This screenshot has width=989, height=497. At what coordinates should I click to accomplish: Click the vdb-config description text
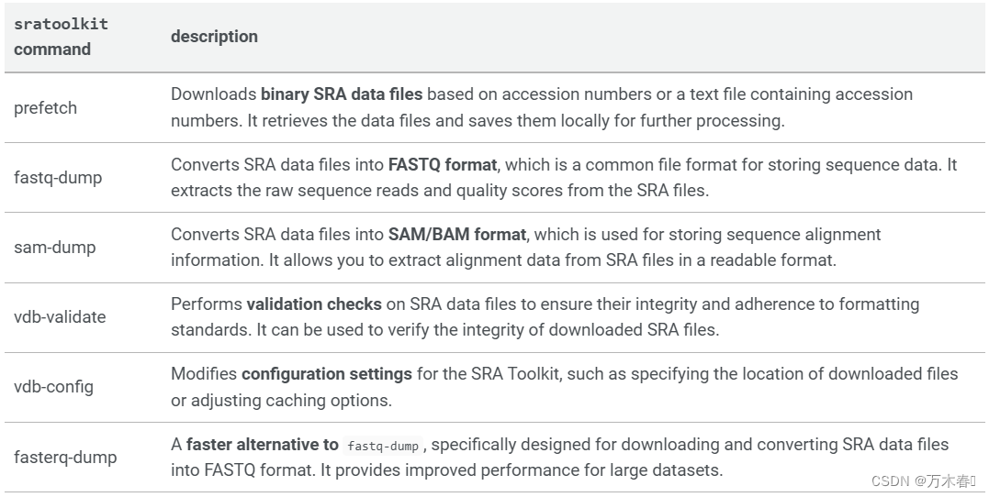pos(565,387)
